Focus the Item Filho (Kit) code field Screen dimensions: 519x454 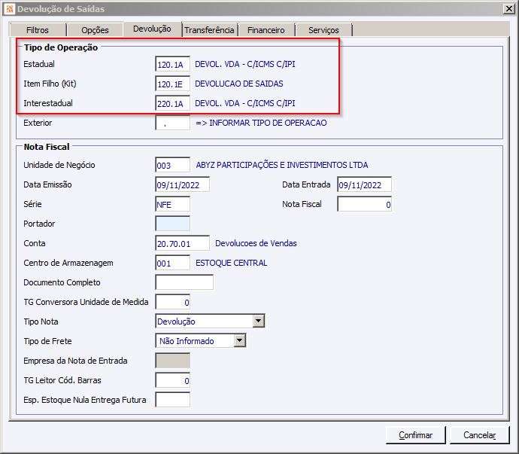tap(172, 84)
